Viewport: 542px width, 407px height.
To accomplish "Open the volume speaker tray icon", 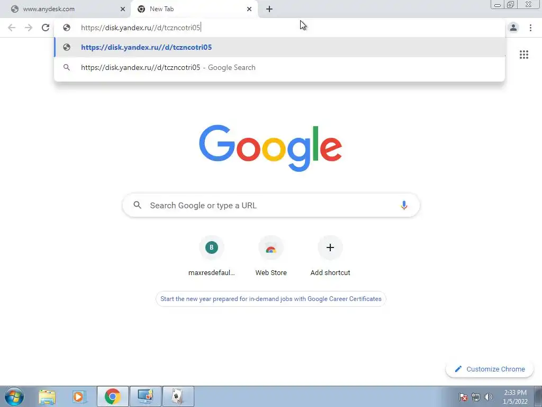I will (x=489, y=397).
